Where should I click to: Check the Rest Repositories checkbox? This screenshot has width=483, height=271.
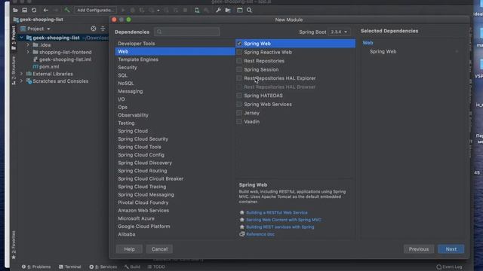239,61
